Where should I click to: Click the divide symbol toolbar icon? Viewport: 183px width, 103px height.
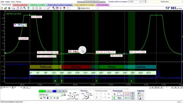[x=61, y=8]
